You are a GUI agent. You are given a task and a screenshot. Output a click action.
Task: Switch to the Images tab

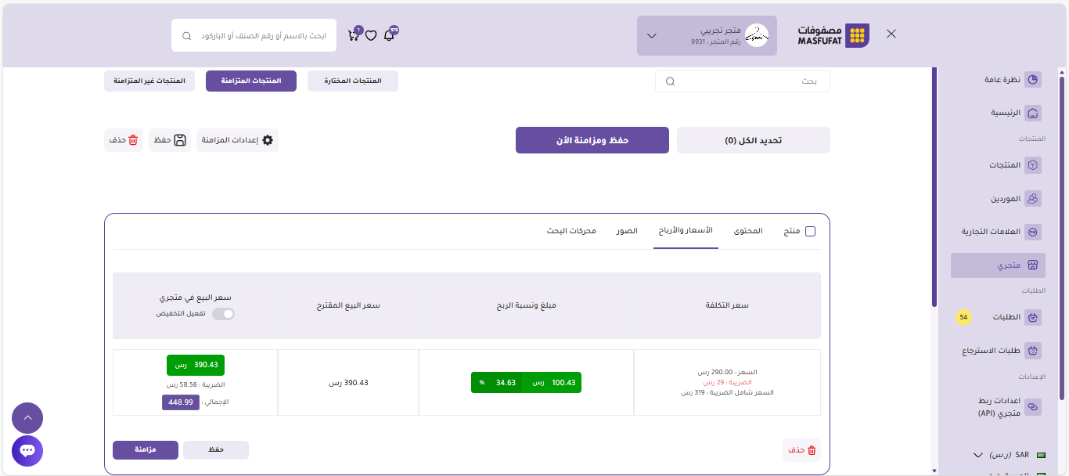626,231
